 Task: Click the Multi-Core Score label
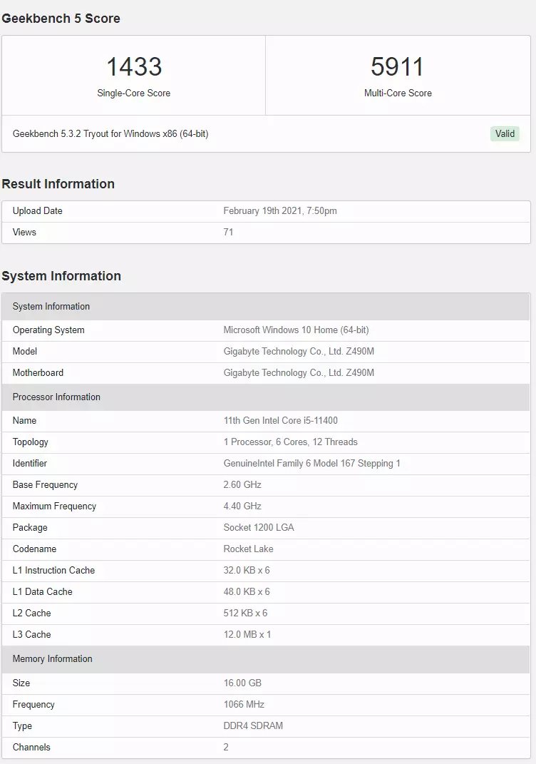coord(398,93)
